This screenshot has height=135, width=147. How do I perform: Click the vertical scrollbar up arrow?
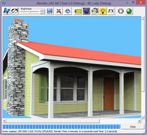143,18
